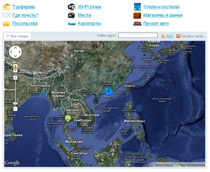This screenshot has height=172, width=210.
Task: Click the Турфирмы sun icon
Action: pyautogui.click(x=6, y=7)
